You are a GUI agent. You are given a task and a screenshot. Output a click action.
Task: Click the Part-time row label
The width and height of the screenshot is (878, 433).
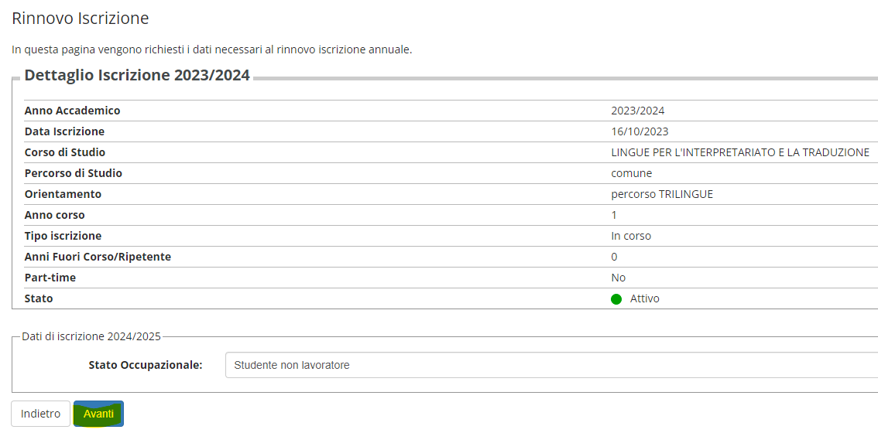[50, 278]
